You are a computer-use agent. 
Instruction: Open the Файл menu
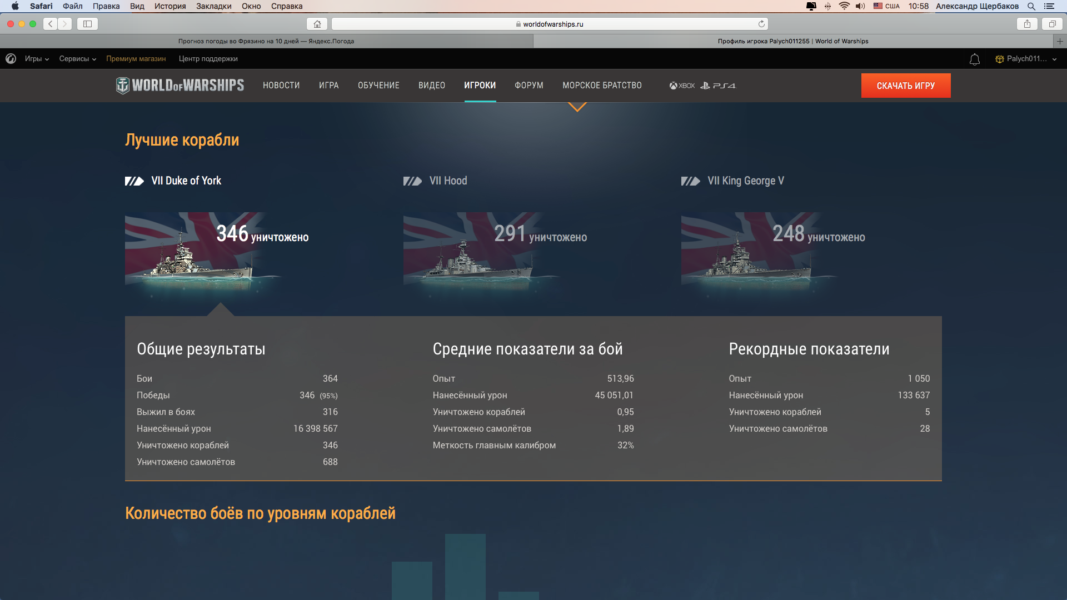tap(73, 6)
